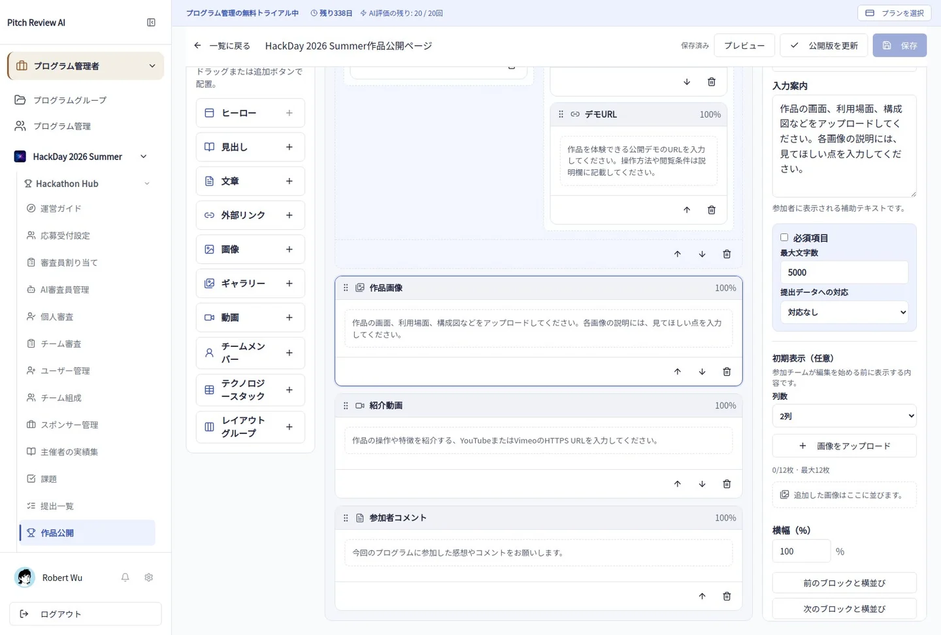This screenshot has height=635, width=941.
Task: Click the プレビュー button
Action: pyautogui.click(x=744, y=46)
